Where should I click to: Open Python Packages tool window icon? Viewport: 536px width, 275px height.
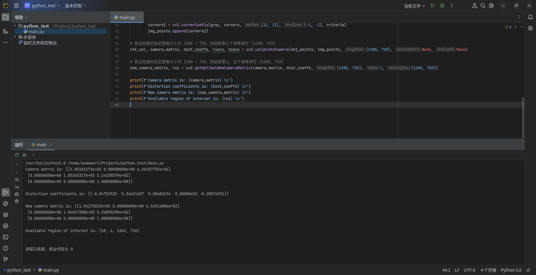(x=6, y=215)
